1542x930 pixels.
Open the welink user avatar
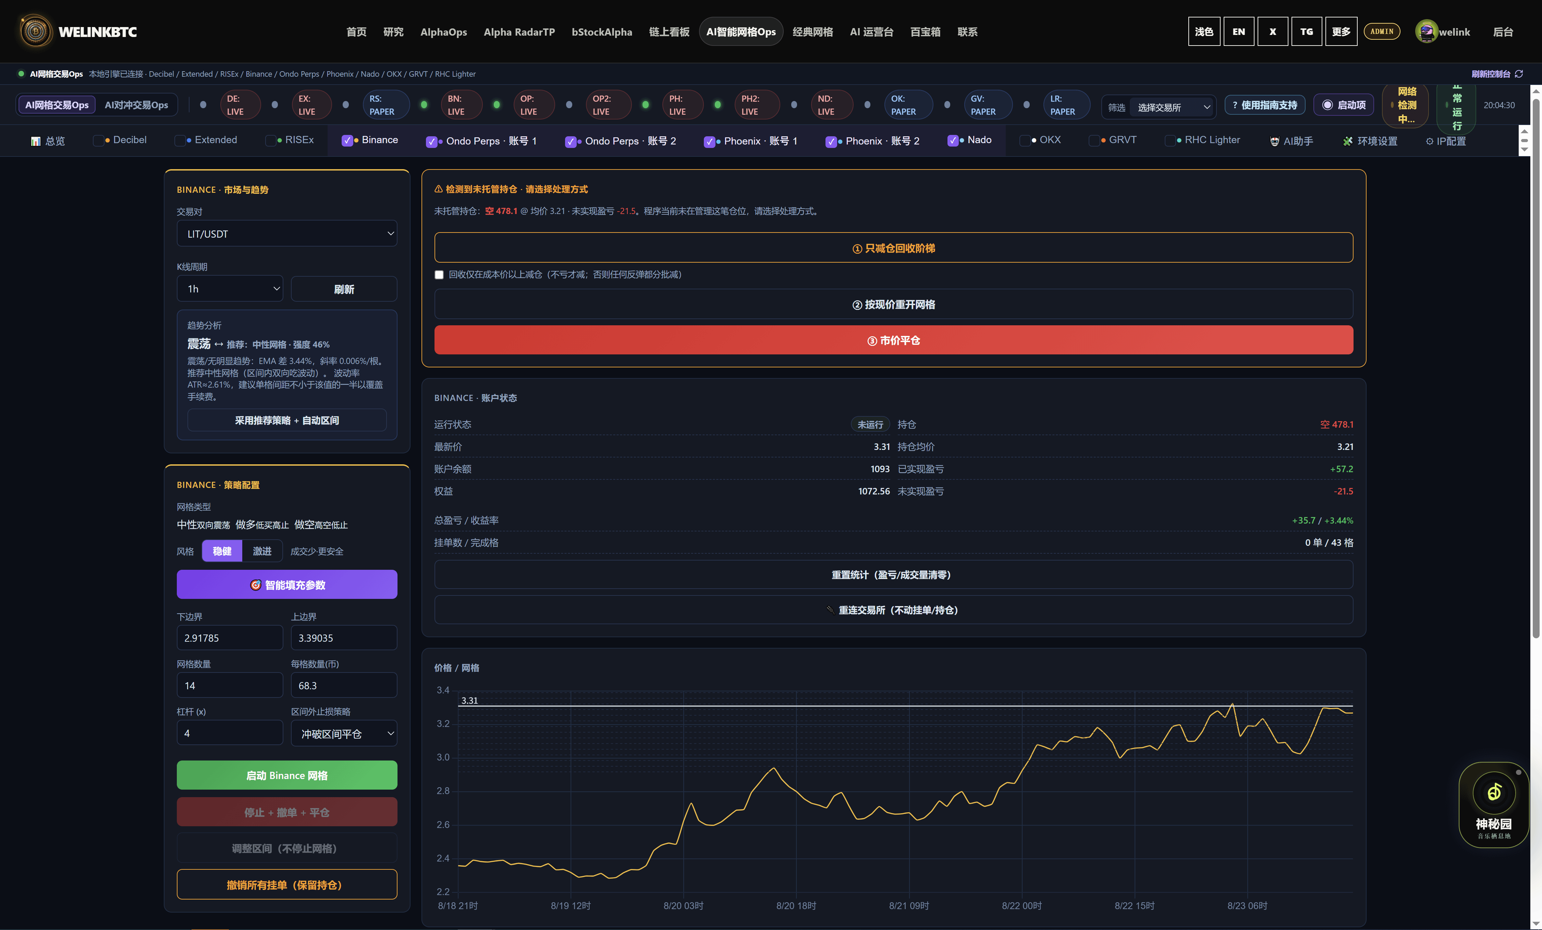pos(1426,31)
